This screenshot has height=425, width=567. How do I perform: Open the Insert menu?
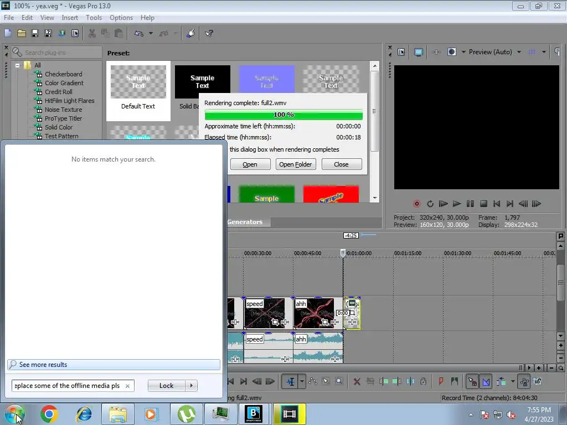point(70,18)
